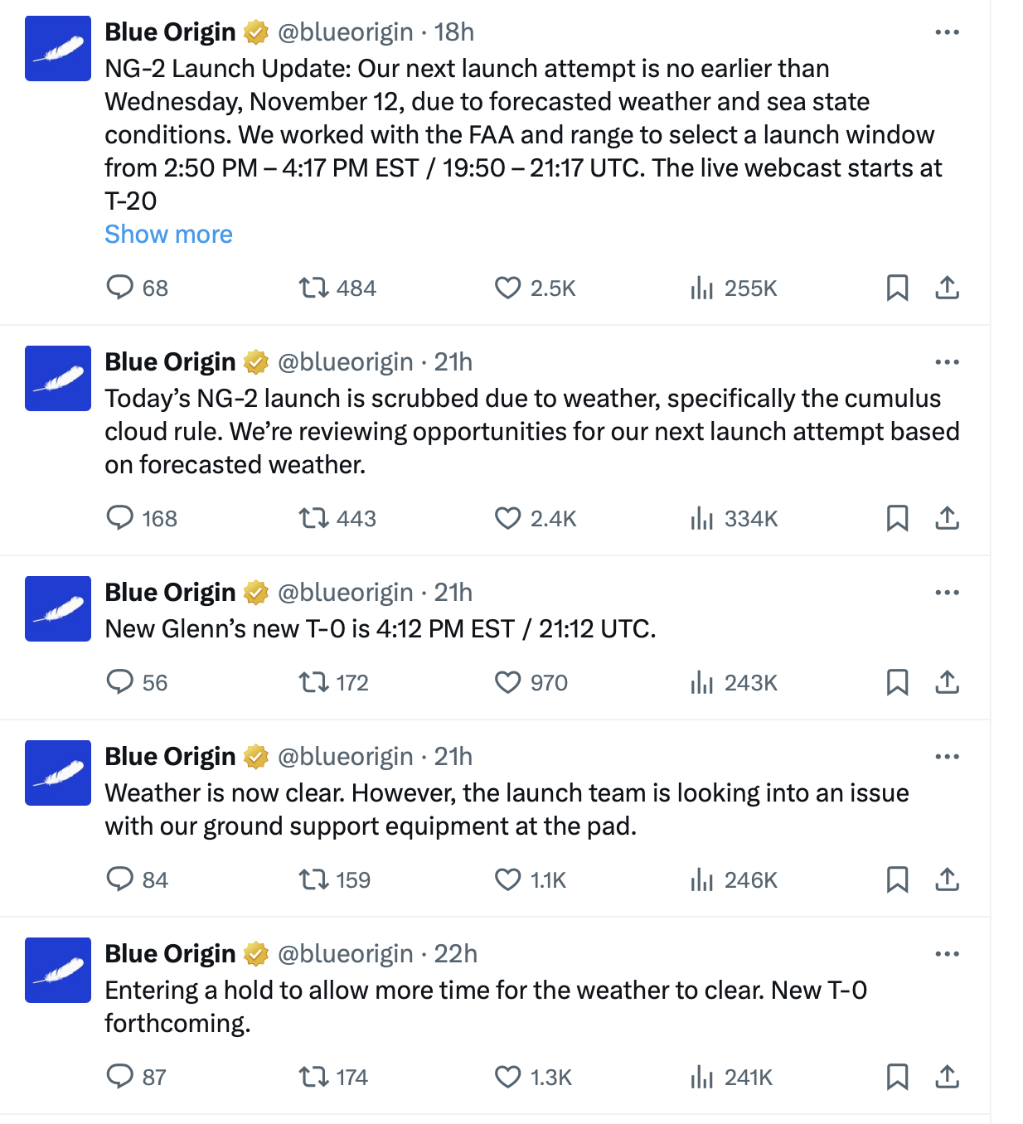Reply to the ground support equipment tweet
Image resolution: width=1023 pixels, height=1124 pixels.
[x=121, y=879]
